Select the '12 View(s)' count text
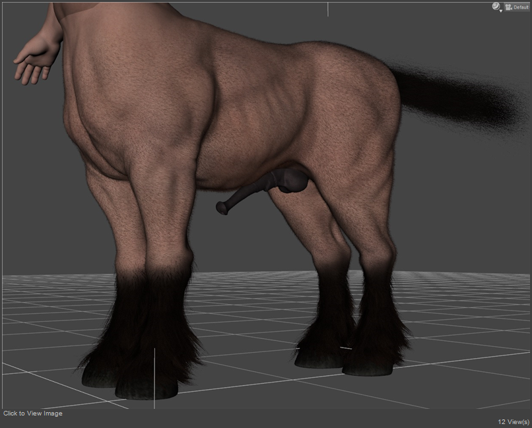The image size is (532, 428). coord(514,422)
